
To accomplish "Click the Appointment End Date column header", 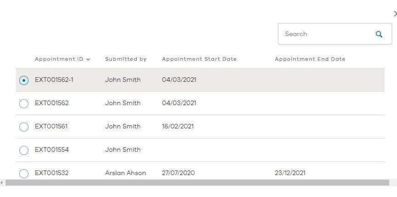I will coord(310,59).
